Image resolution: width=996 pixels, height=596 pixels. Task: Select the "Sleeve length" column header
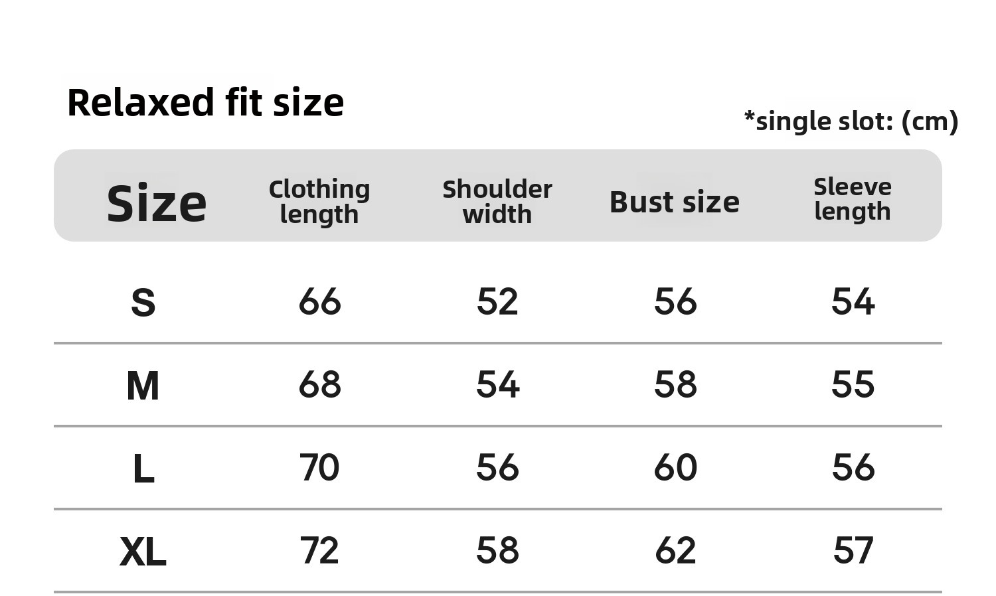[853, 199]
